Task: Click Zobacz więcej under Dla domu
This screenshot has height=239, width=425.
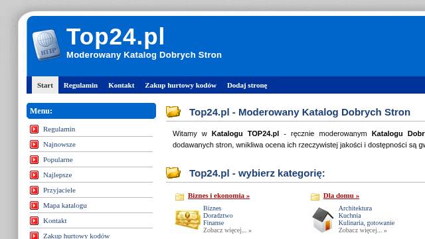Action: point(363,230)
